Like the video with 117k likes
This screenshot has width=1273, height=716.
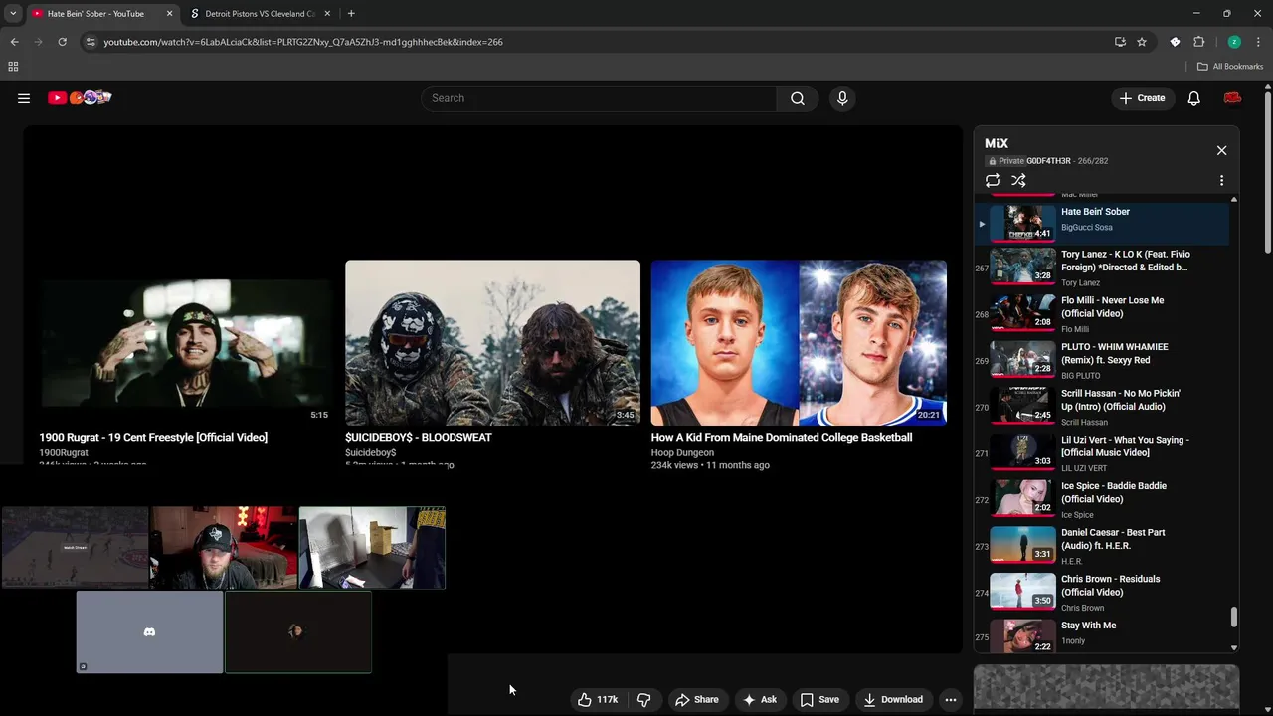(x=599, y=699)
